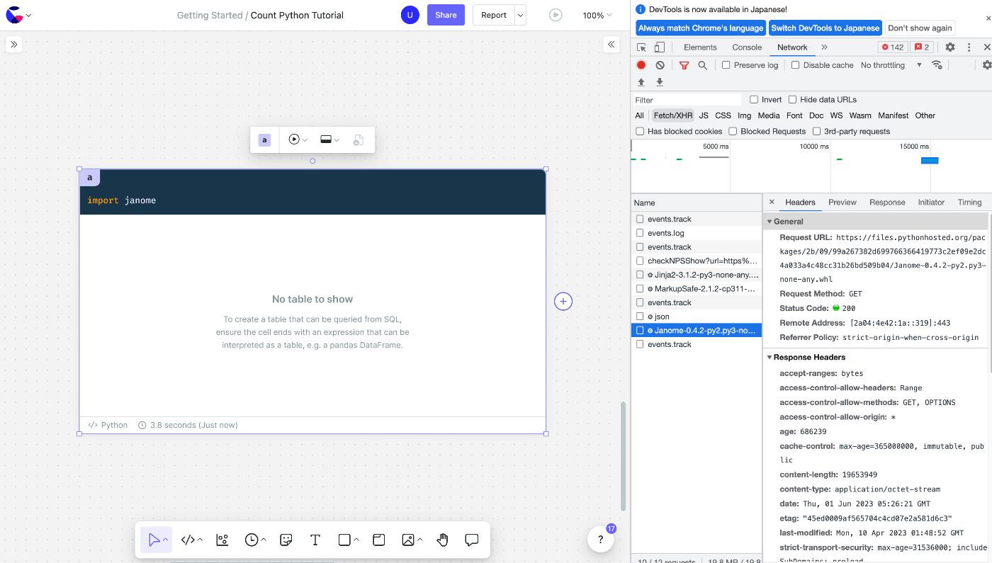The height and width of the screenshot is (563, 992).
Task: Stop recording network log
Action: tap(641, 65)
